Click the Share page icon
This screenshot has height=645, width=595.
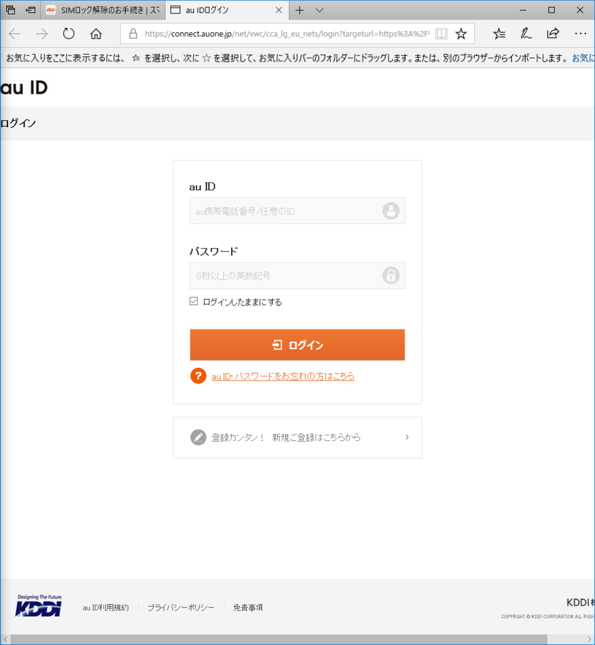tap(553, 33)
